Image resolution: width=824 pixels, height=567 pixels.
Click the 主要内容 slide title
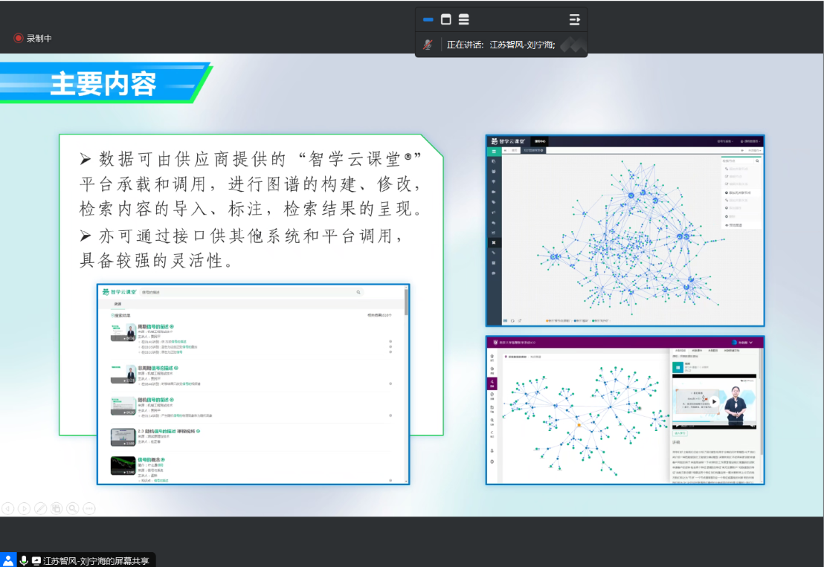click(x=103, y=83)
